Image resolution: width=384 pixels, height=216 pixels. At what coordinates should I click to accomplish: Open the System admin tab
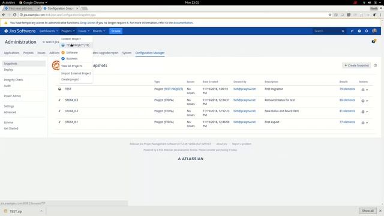(x=127, y=53)
